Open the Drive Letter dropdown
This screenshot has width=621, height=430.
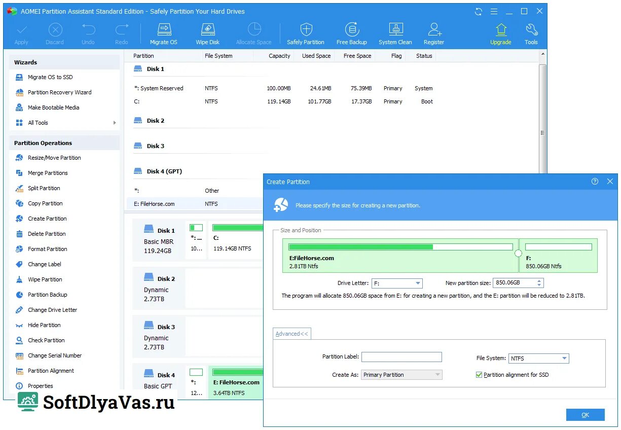point(397,283)
